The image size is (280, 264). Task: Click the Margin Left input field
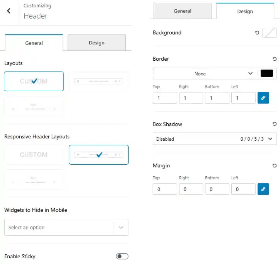[243, 189]
